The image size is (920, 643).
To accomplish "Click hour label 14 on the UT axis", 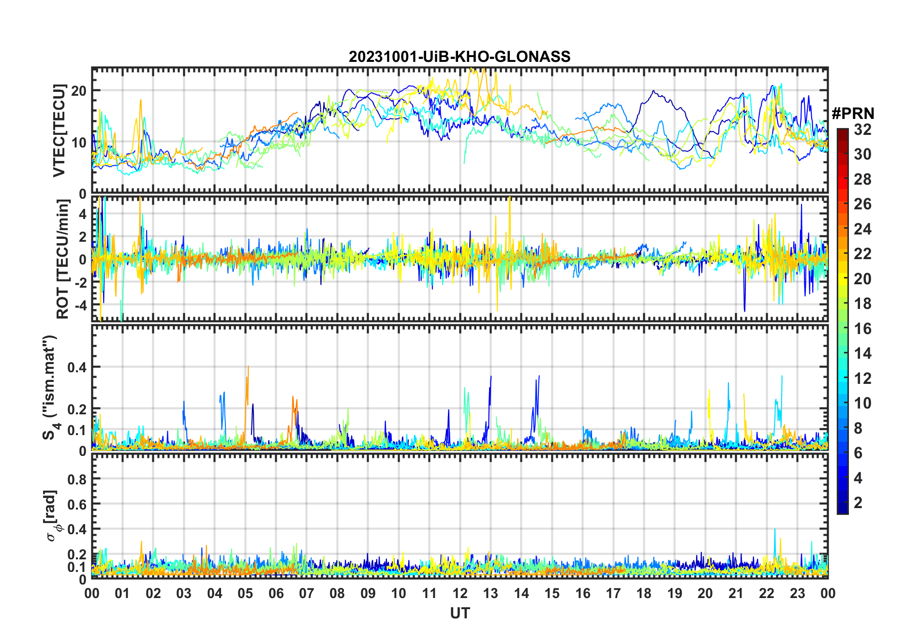I will [x=521, y=594].
